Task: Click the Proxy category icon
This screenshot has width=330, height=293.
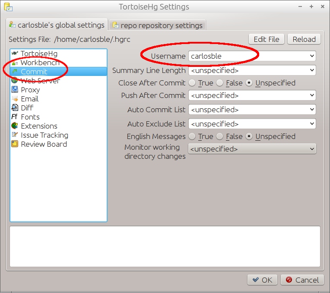Action: click(x=15, y=90)
